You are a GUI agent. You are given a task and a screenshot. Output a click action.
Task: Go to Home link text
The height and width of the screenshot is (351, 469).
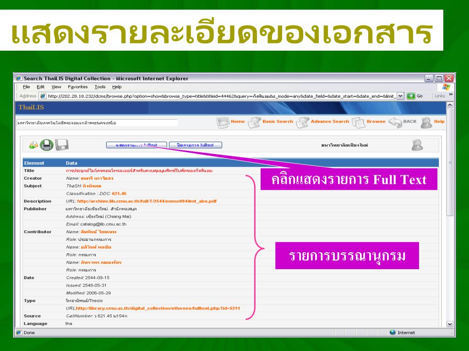(238, 122)
